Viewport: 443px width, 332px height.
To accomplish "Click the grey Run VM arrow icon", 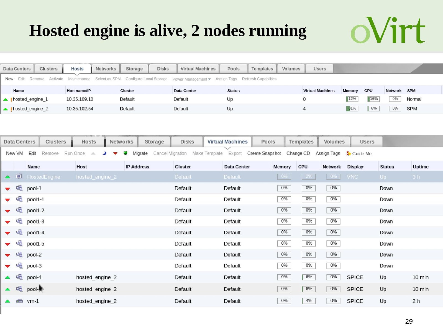I will [x=93, y=153].
